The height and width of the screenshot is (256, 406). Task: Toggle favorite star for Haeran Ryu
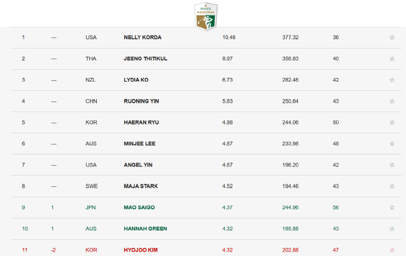(392, 123)
